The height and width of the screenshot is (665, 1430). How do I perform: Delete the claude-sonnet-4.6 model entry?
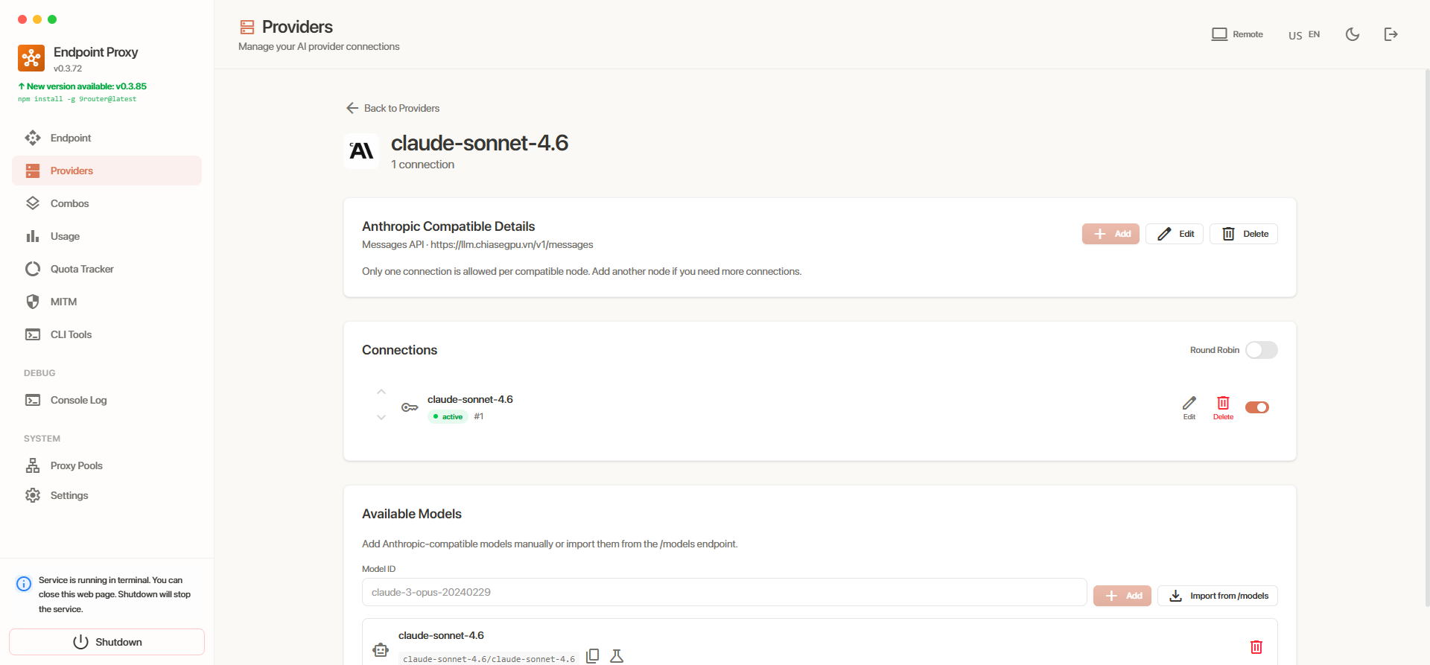pyautogui.click(x=1256, y=647)
